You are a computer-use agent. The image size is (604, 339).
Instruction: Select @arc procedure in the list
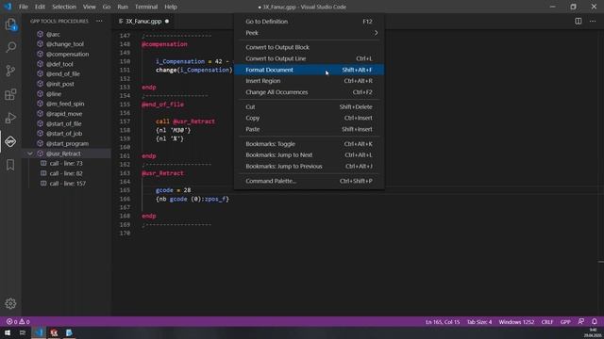point(53,34)
